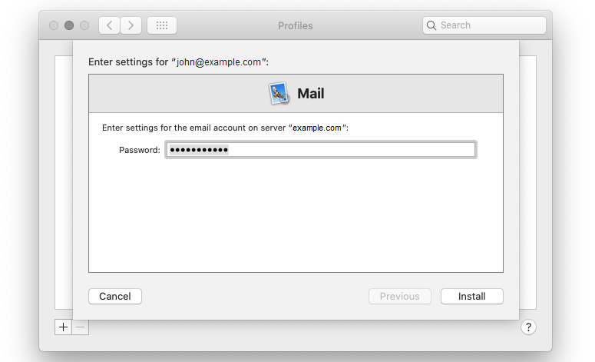Click the Previous button
595x362 pixels.
click(x=399, y=296)
